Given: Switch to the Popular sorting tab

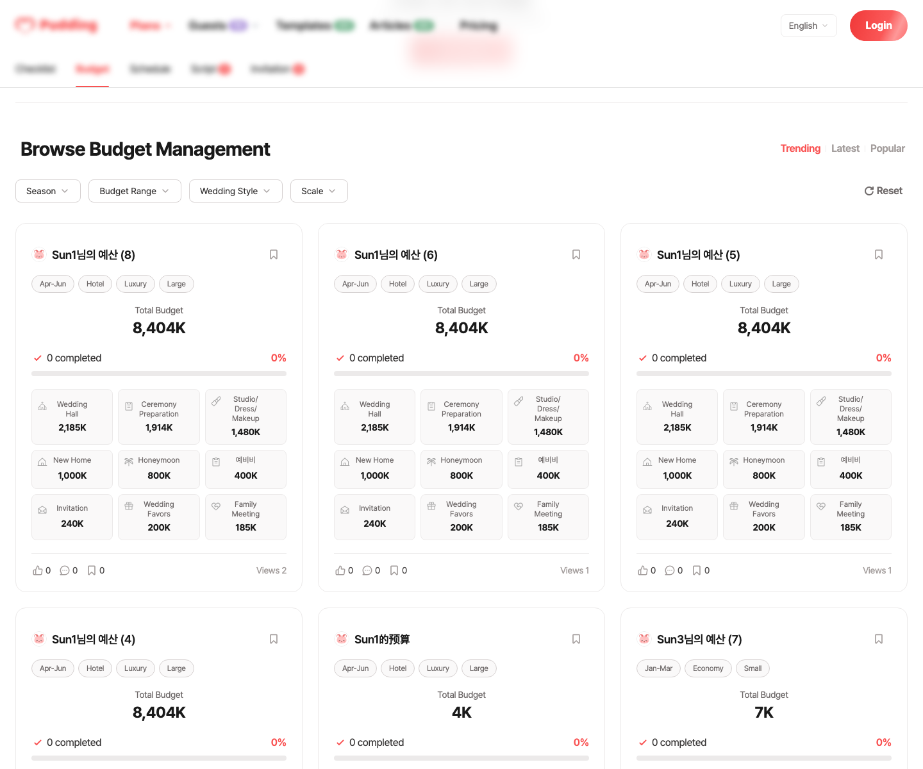Looking at the screenshot, I should (x=887, y=148).
